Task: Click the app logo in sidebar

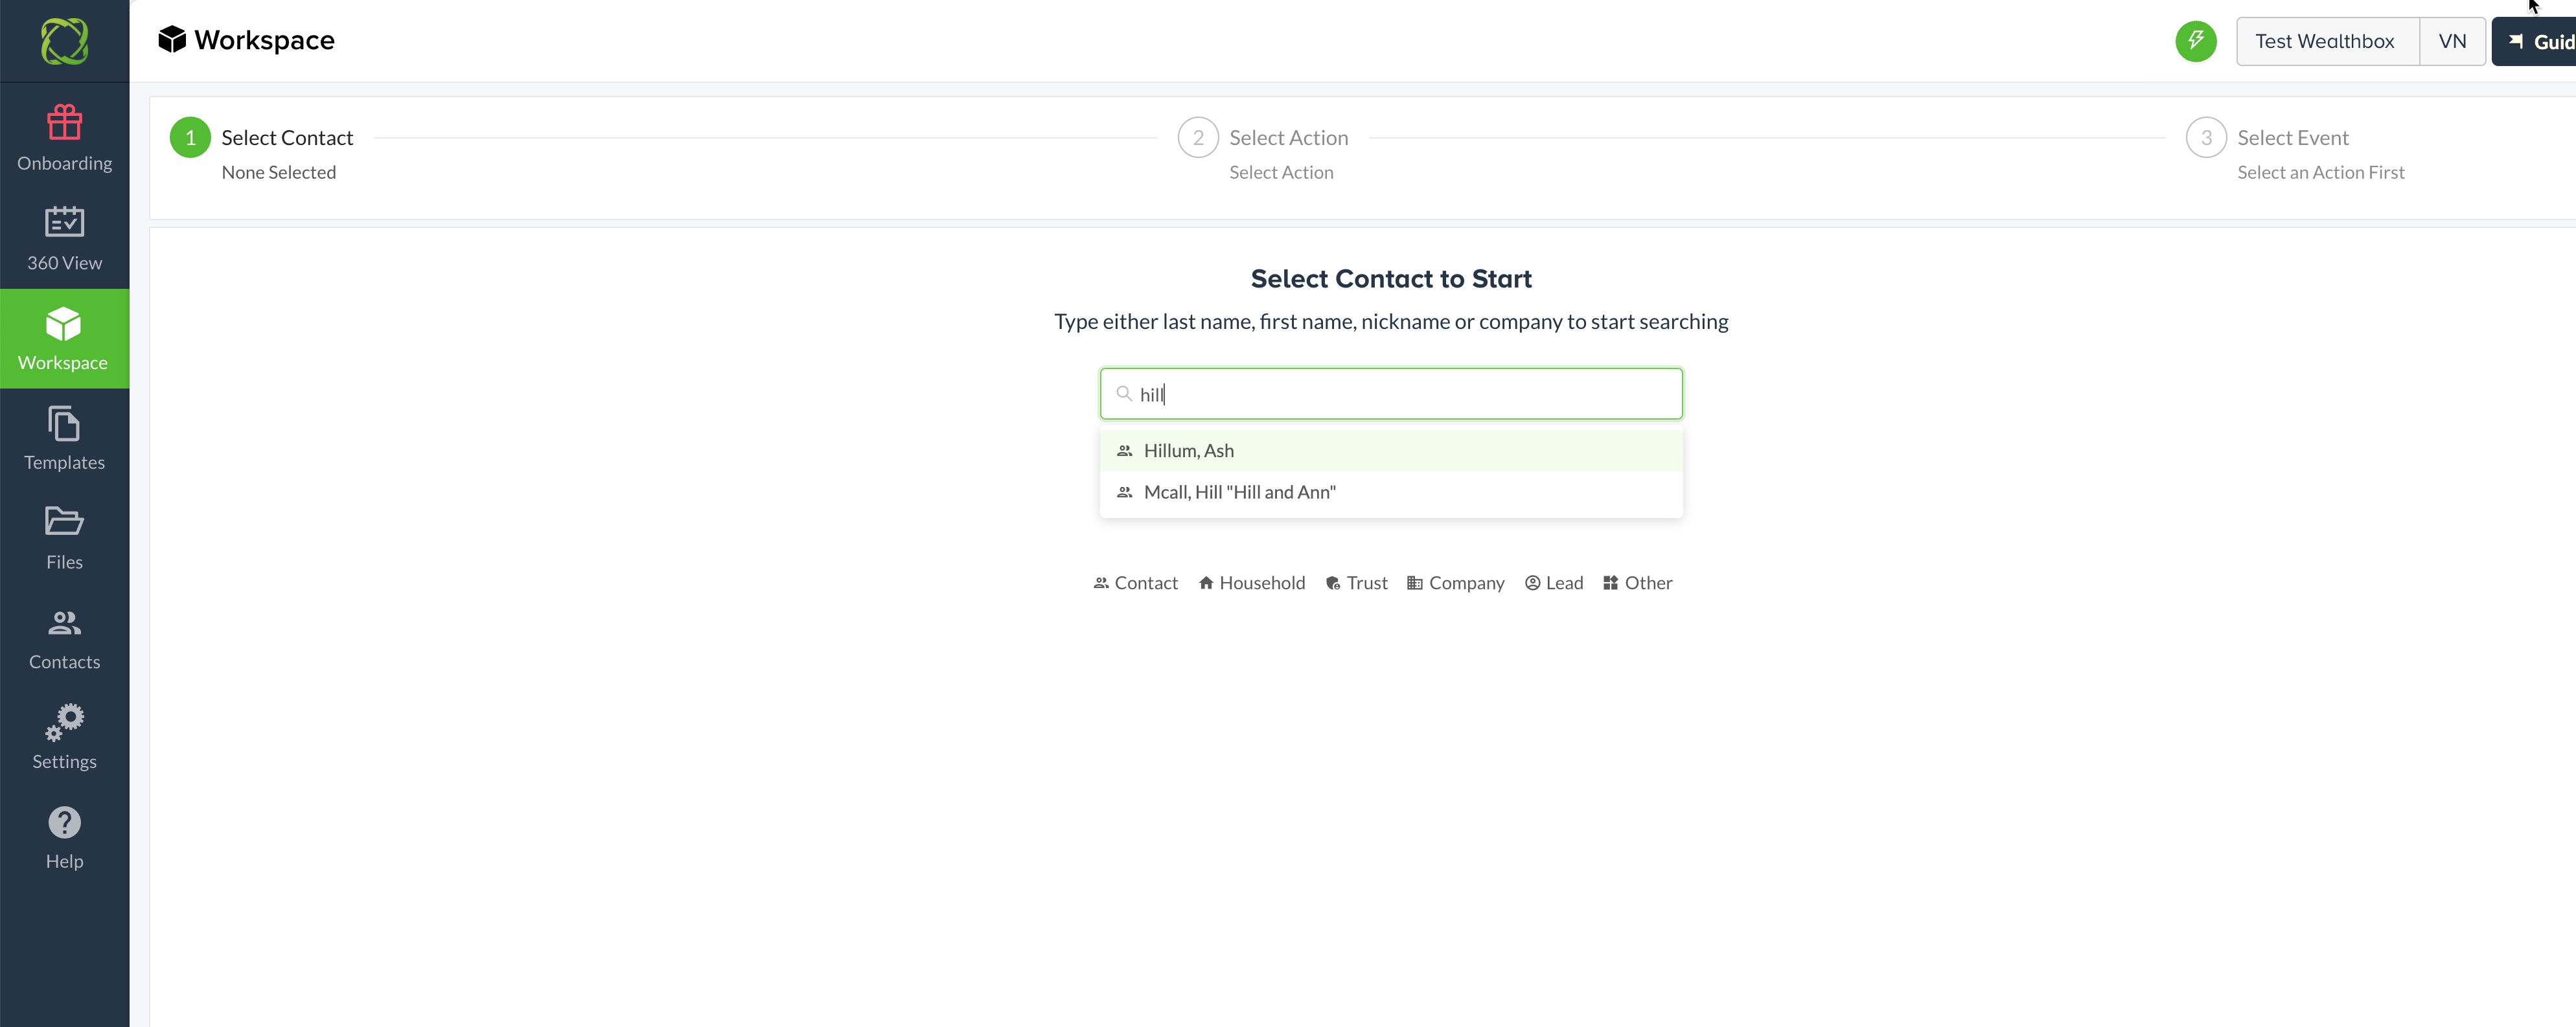Action: pos(64,41)
